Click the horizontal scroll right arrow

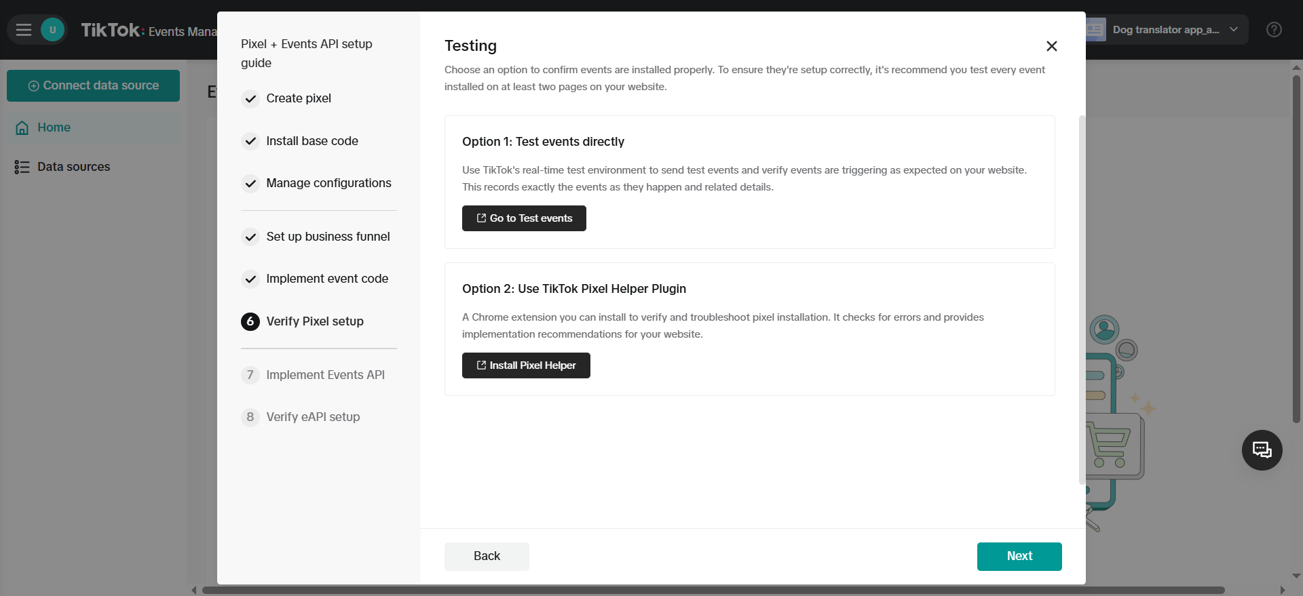pyautogui.click(x=1282, y=590)
